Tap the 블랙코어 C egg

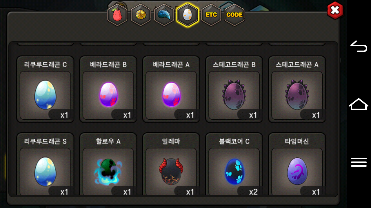(x=234, y=164)
